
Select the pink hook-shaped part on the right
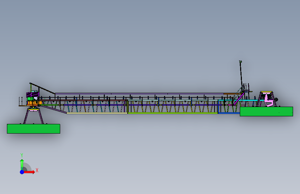pos(269,101)
